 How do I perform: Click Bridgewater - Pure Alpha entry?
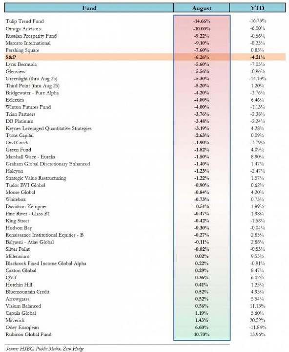tap(32, 93)
